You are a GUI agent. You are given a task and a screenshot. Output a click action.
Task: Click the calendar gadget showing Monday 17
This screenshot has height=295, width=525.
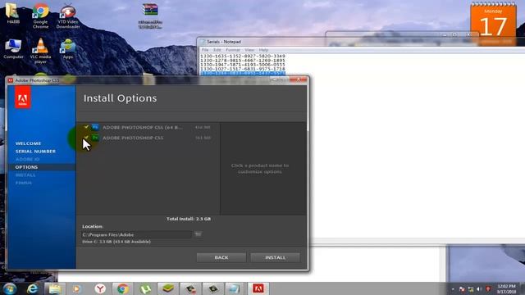pyautogui.click(x=493, y=24)
